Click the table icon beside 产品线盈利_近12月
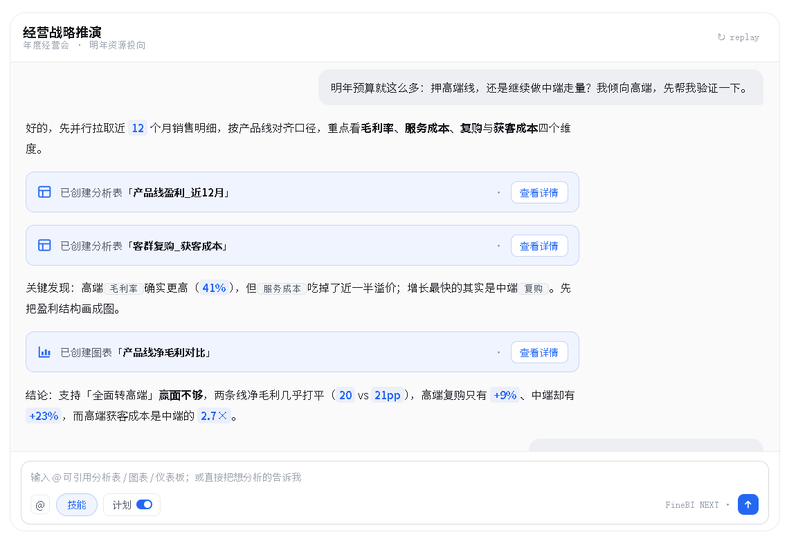The width and height of the screenshot is (787, 539). (x=45, y=192)
